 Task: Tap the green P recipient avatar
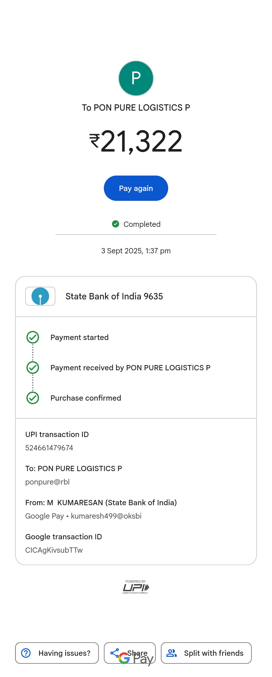click(x=136, y=78)
